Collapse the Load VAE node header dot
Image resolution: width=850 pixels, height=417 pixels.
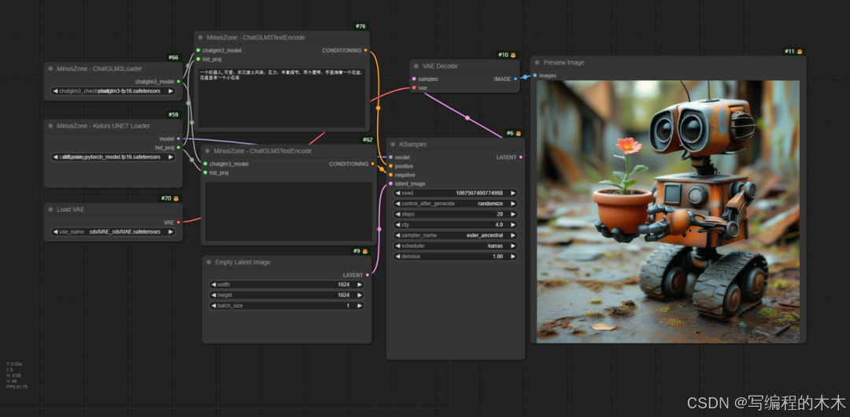pos(50,209)
